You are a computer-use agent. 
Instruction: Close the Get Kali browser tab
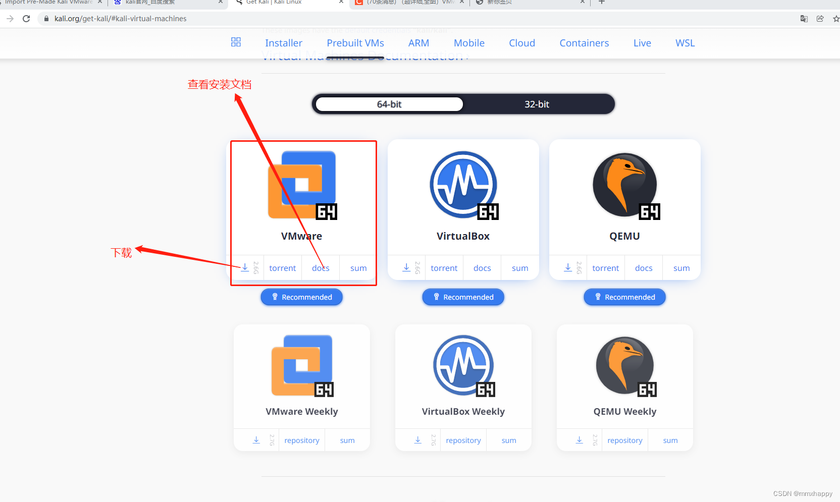(x=341, y=2)
